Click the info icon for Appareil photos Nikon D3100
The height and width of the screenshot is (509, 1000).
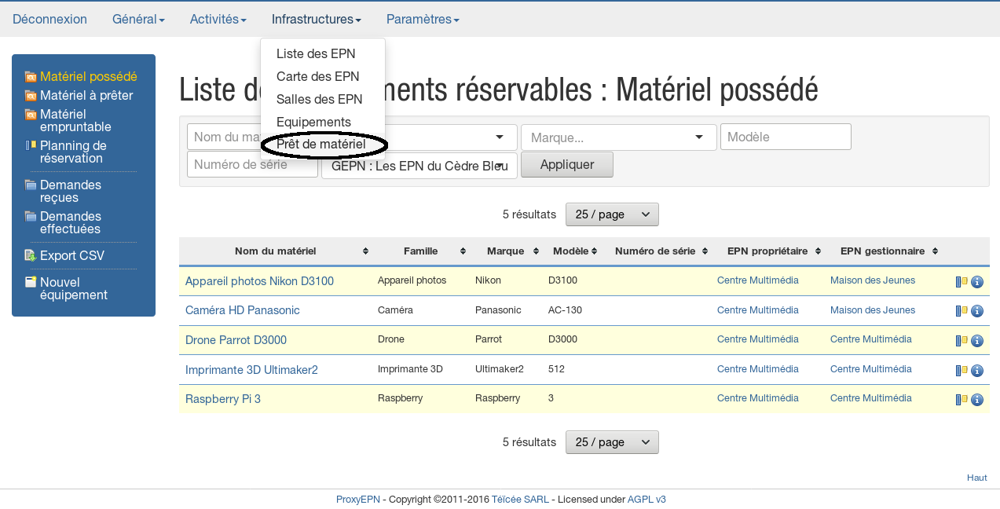[977, 281]
